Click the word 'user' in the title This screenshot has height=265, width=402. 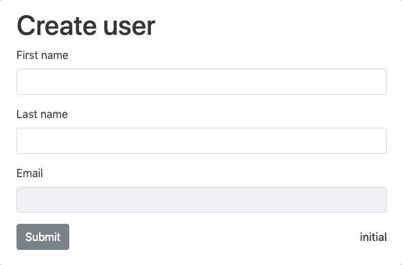pyautogui.click(x=130, y=27)
